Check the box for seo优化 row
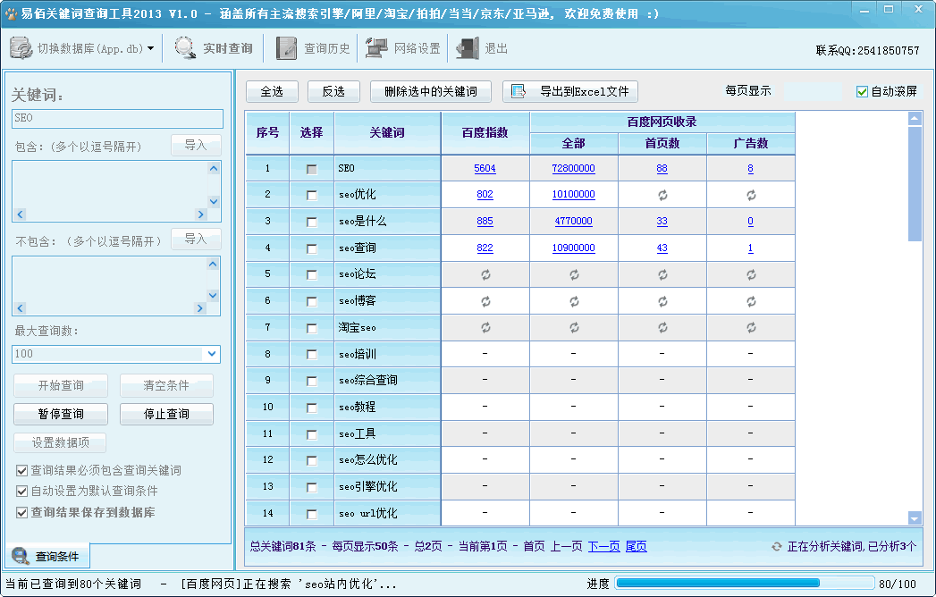This screenshot has width=936, height=597. pyautogui.click(x=311, y=195)
